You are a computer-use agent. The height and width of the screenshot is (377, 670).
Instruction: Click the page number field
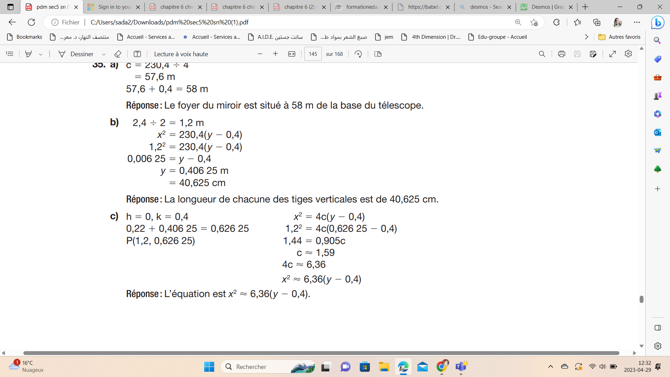[x=313, y=54]
